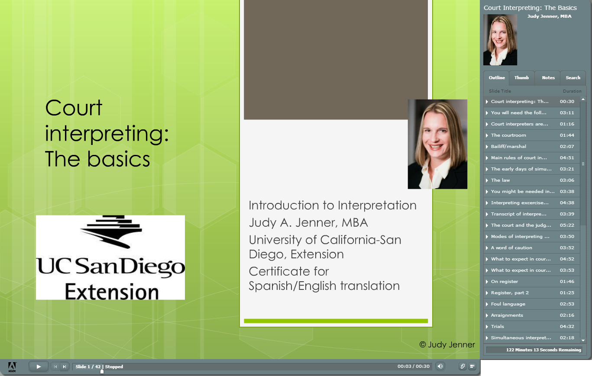
Task: Toggle the sidebar panel display button
Action: (472, 366)
